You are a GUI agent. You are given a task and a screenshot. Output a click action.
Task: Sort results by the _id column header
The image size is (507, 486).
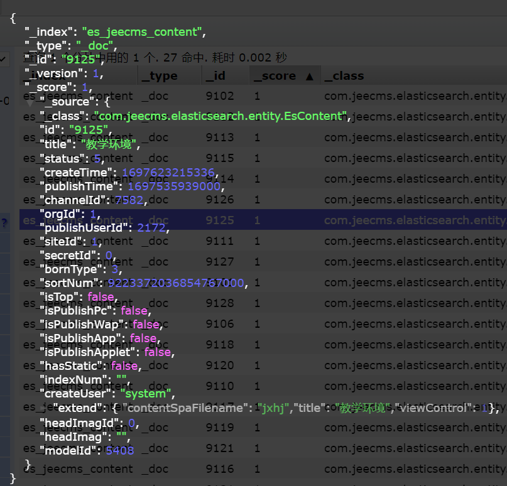(x=215, y=76)
